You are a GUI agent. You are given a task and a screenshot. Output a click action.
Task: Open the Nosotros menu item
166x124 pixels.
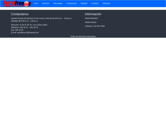point(45,3)
